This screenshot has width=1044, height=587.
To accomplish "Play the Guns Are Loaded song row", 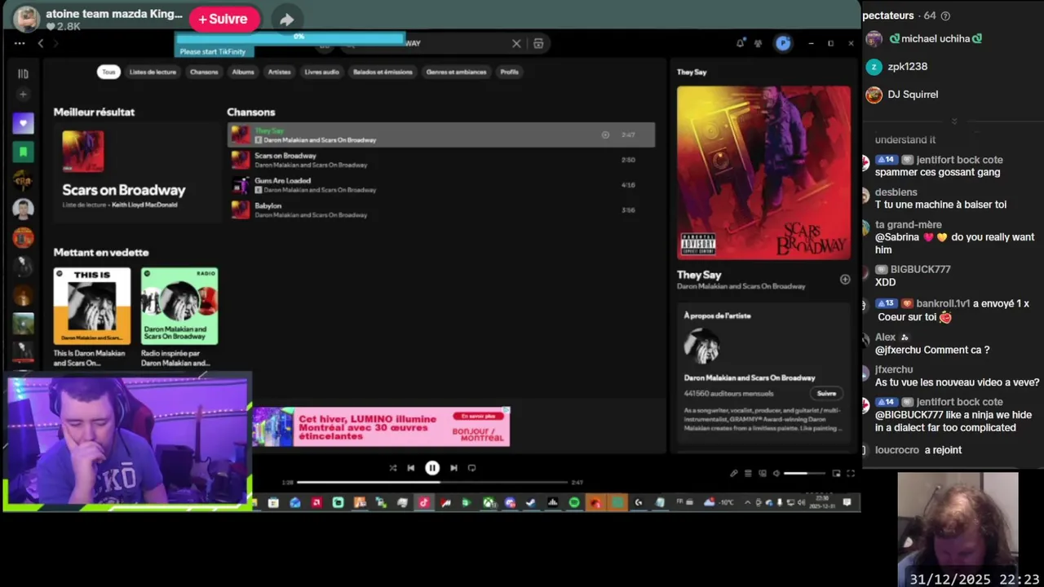I will 440,185.
